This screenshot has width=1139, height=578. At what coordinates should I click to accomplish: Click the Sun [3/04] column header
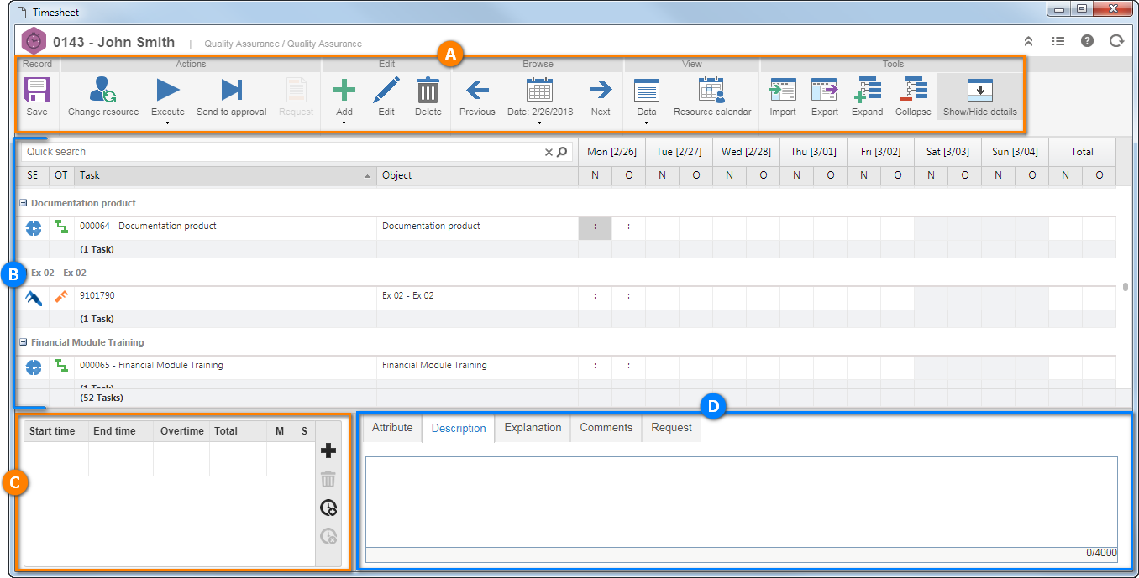(1015, 152)
